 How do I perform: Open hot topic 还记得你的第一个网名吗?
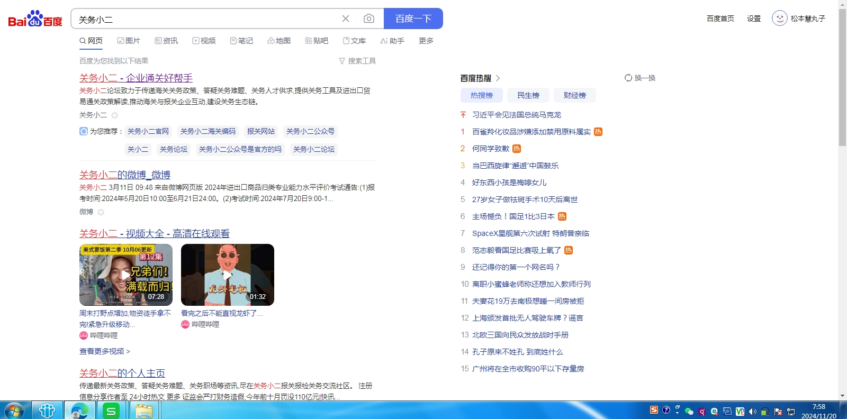point(516,267)
